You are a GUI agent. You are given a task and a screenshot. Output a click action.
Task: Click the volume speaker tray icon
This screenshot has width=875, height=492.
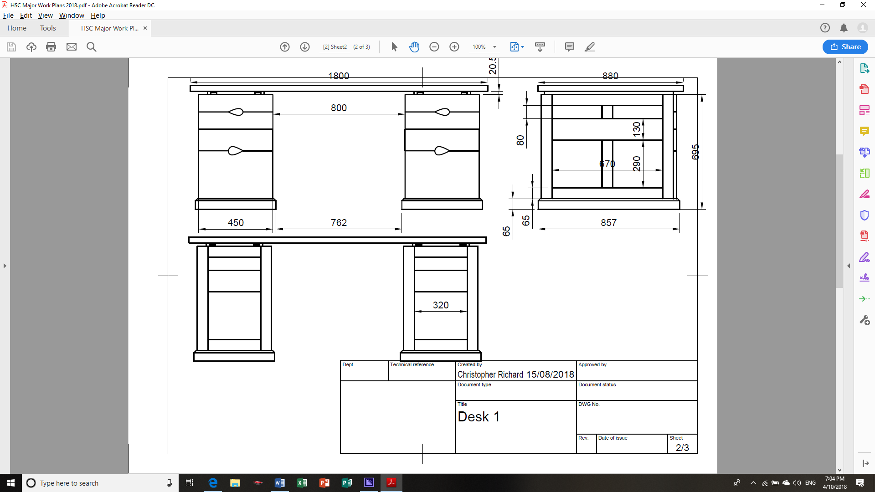click(797, 483)
